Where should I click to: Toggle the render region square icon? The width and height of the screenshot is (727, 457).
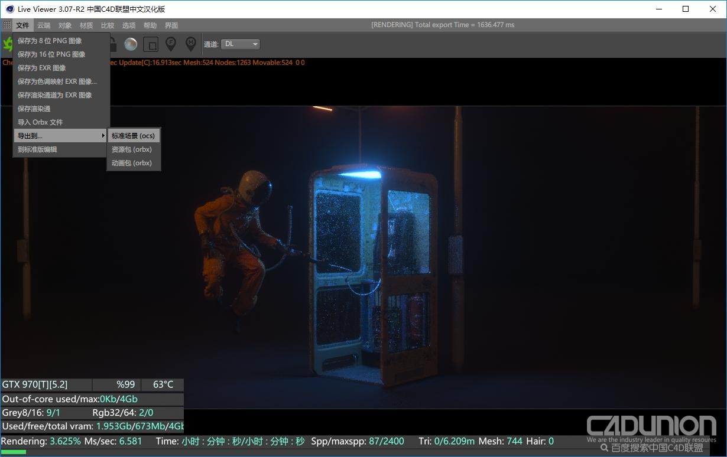151,44
